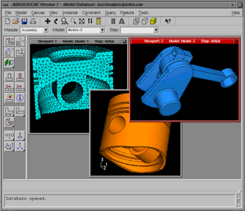Open the window menu button at top-left
This screenshot has width=245, height=211.
pos(6,5)
